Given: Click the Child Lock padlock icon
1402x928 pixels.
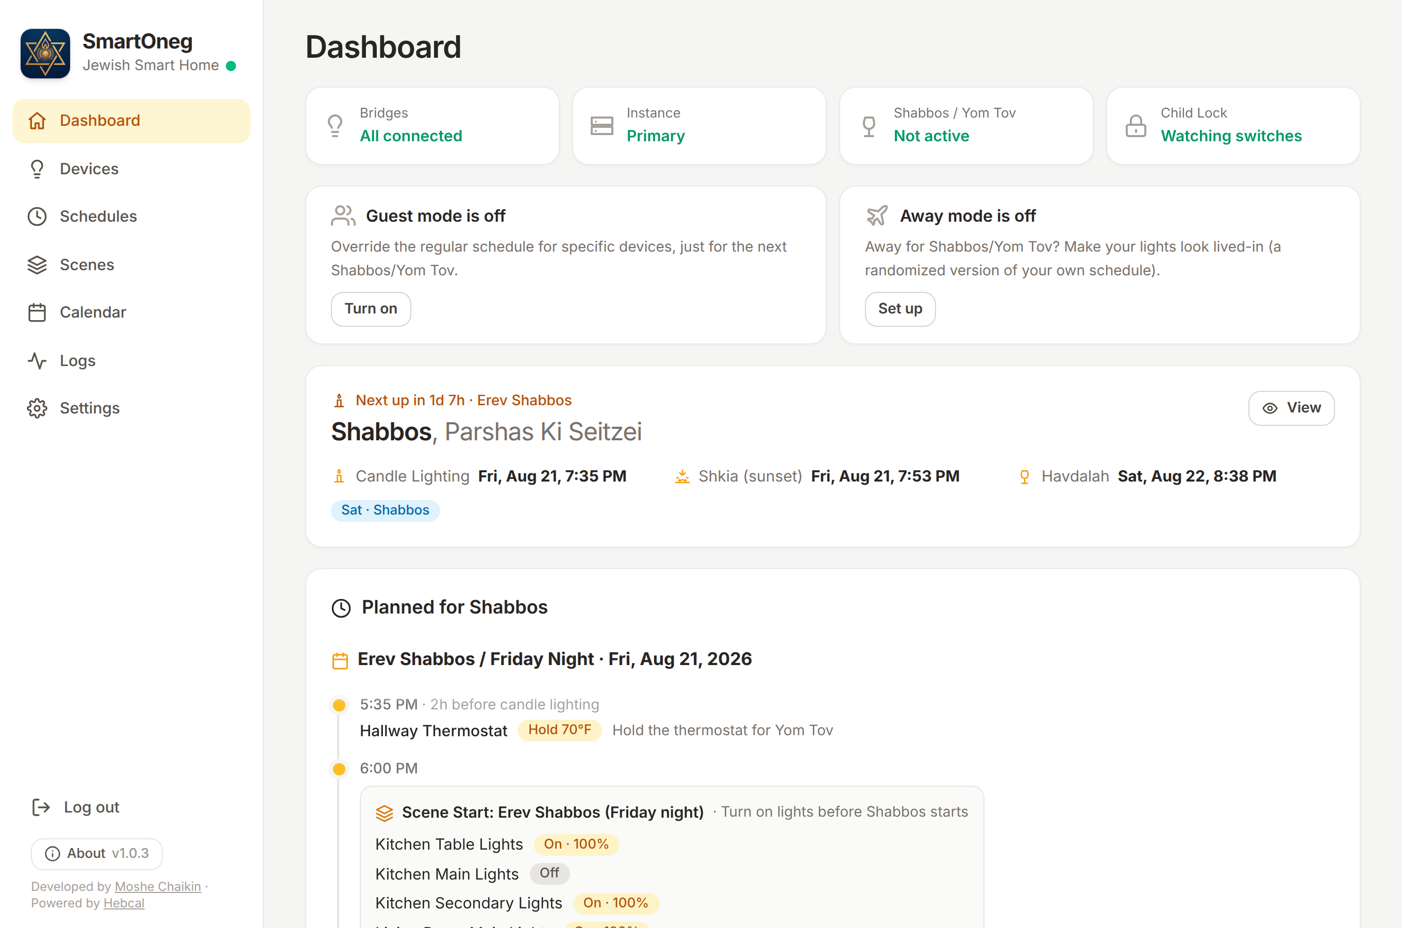Looking at the screenshot, I should [x=1136, y=125].
